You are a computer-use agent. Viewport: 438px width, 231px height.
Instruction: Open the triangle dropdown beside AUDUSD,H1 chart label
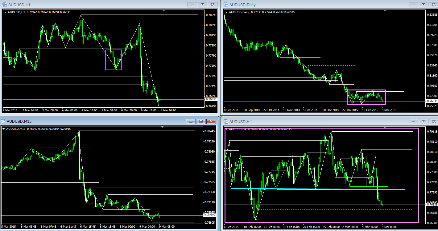tap(5, 12)
